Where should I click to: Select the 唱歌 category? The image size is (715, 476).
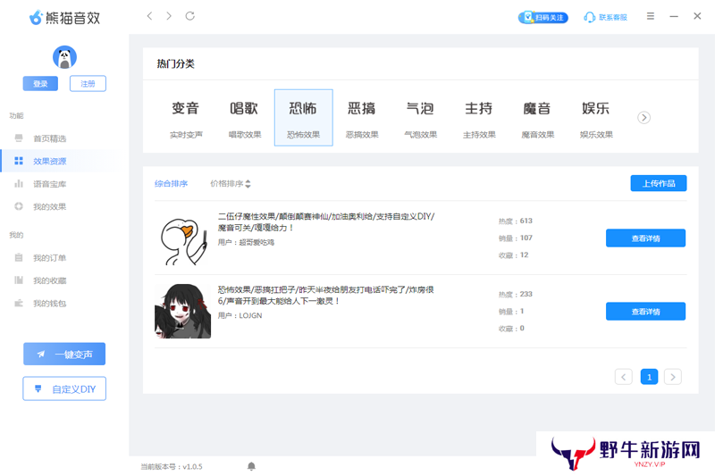[244, 118]
